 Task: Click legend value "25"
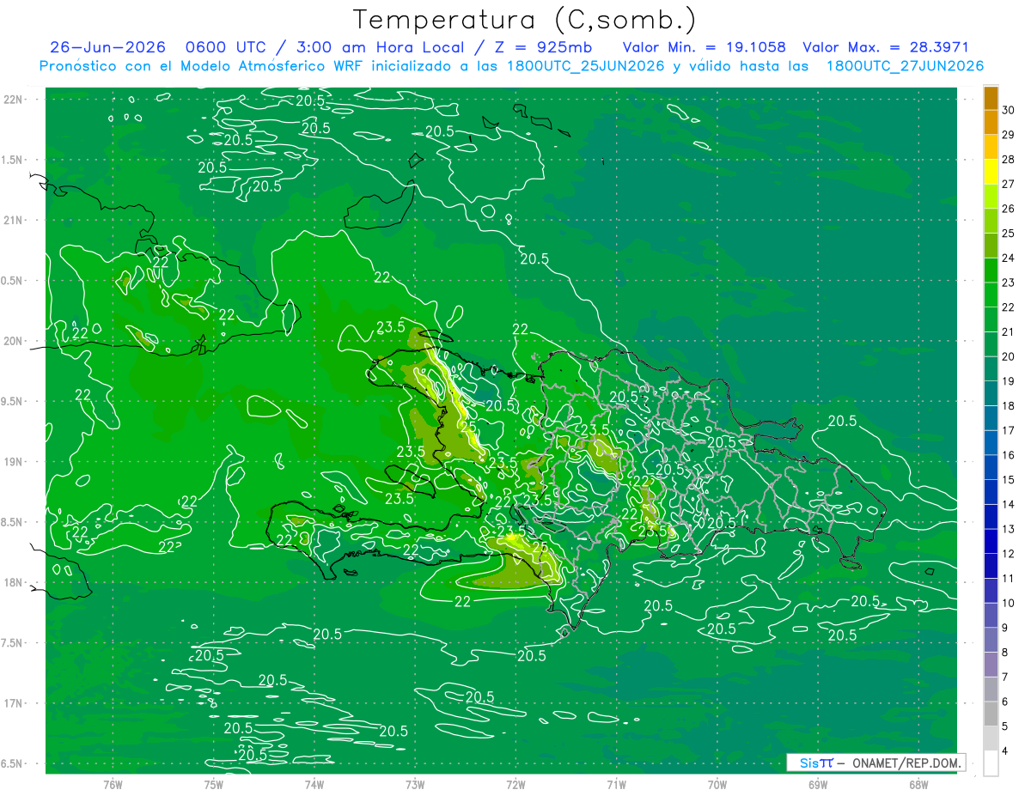tap(1009, 233)
